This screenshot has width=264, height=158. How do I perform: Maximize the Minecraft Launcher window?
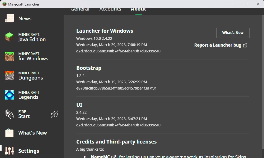(246, 4)
